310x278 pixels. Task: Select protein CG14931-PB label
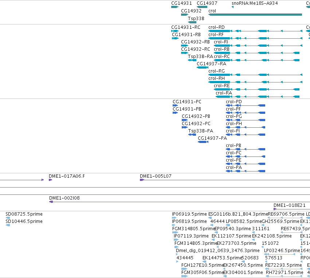(187, 109)
